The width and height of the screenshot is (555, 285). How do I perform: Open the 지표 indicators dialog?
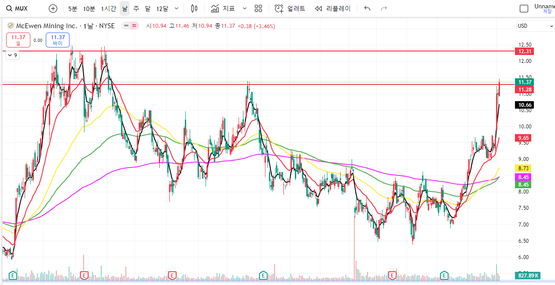[x=223, y=8]
